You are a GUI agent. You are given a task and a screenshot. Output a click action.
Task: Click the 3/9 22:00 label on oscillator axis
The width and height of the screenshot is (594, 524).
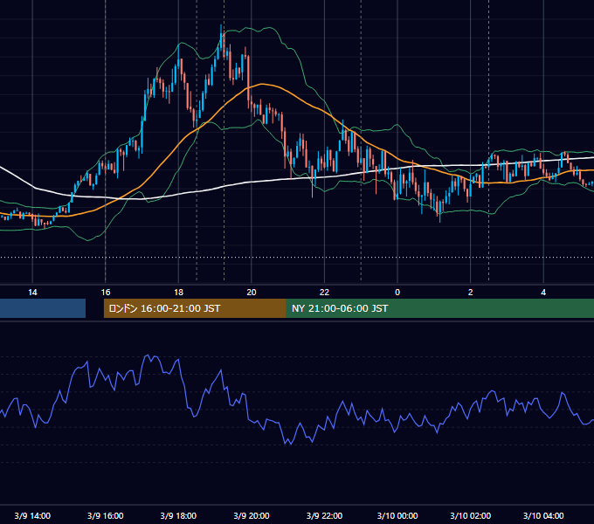[324, 515]
